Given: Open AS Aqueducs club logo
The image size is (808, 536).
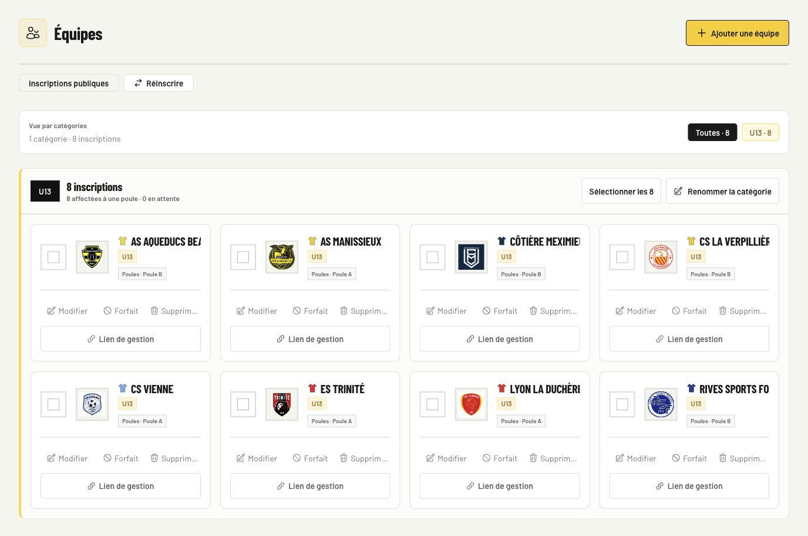Looking at the screenshot, I should (92, 257).
